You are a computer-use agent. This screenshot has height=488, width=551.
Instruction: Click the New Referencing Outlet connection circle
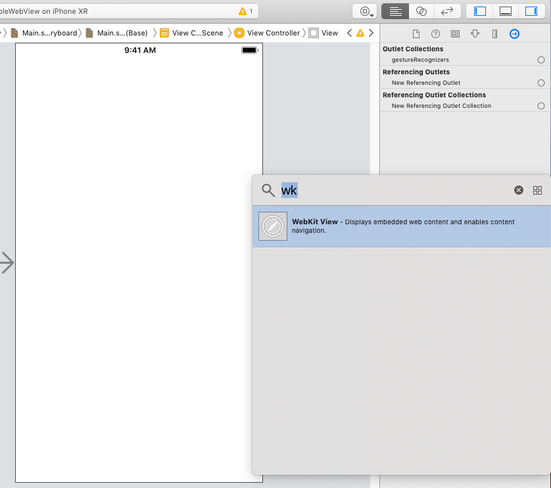click(x=540, y=83)
